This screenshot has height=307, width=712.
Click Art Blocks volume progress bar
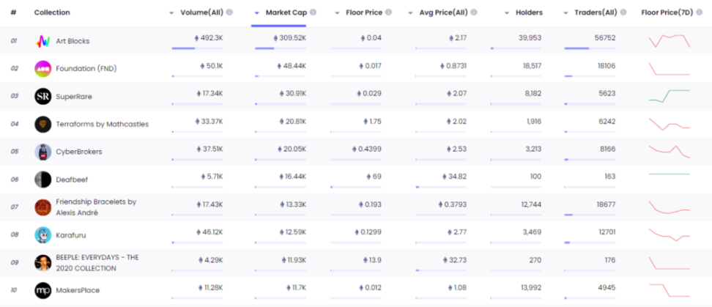pos(197,48)
